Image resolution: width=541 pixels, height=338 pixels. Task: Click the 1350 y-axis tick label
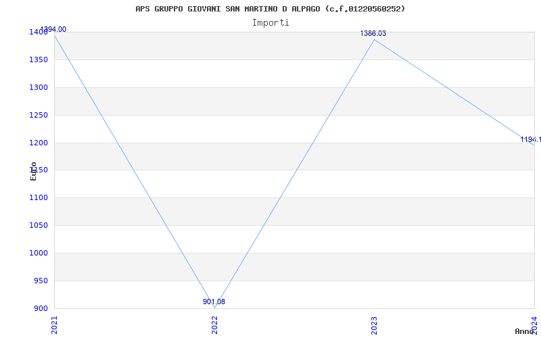[39, 60]
